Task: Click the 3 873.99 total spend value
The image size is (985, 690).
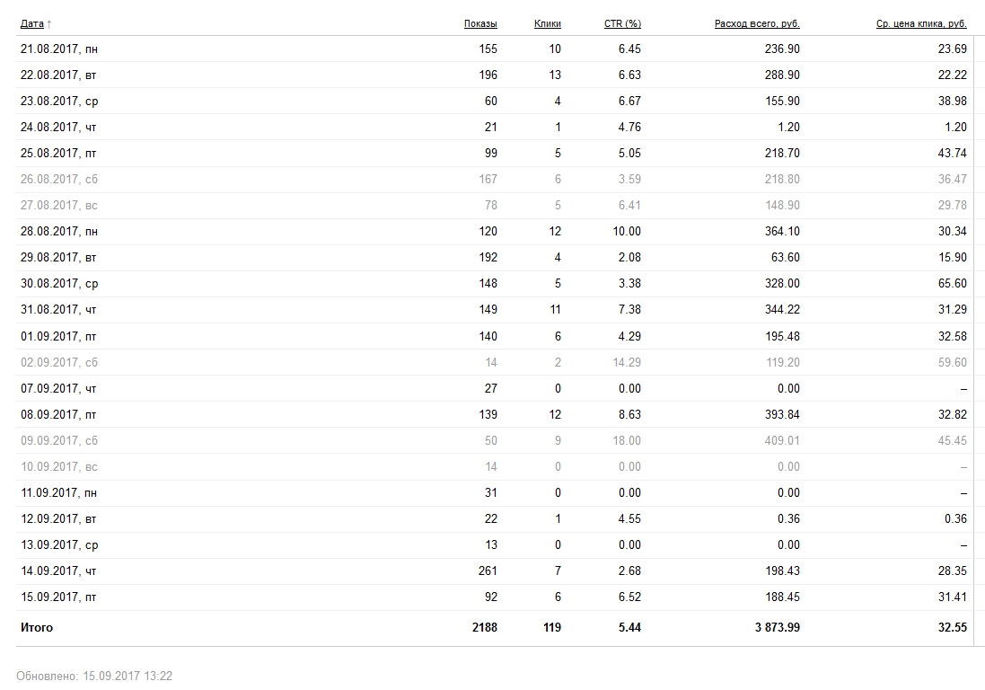Action: point(777,628)
